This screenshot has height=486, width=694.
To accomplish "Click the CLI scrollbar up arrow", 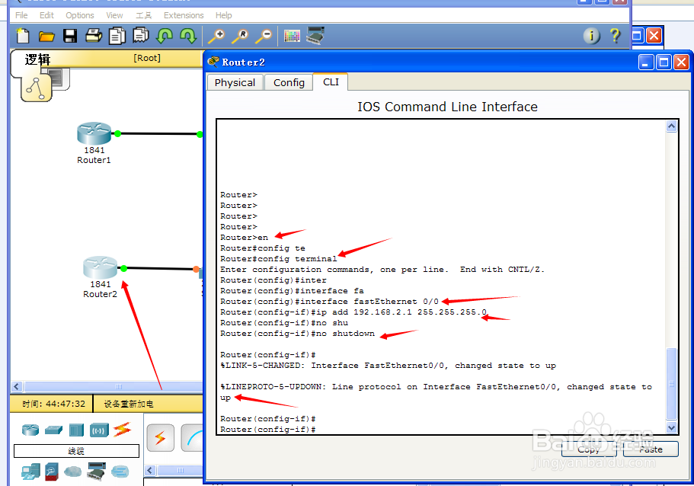I will pos(671,126).
